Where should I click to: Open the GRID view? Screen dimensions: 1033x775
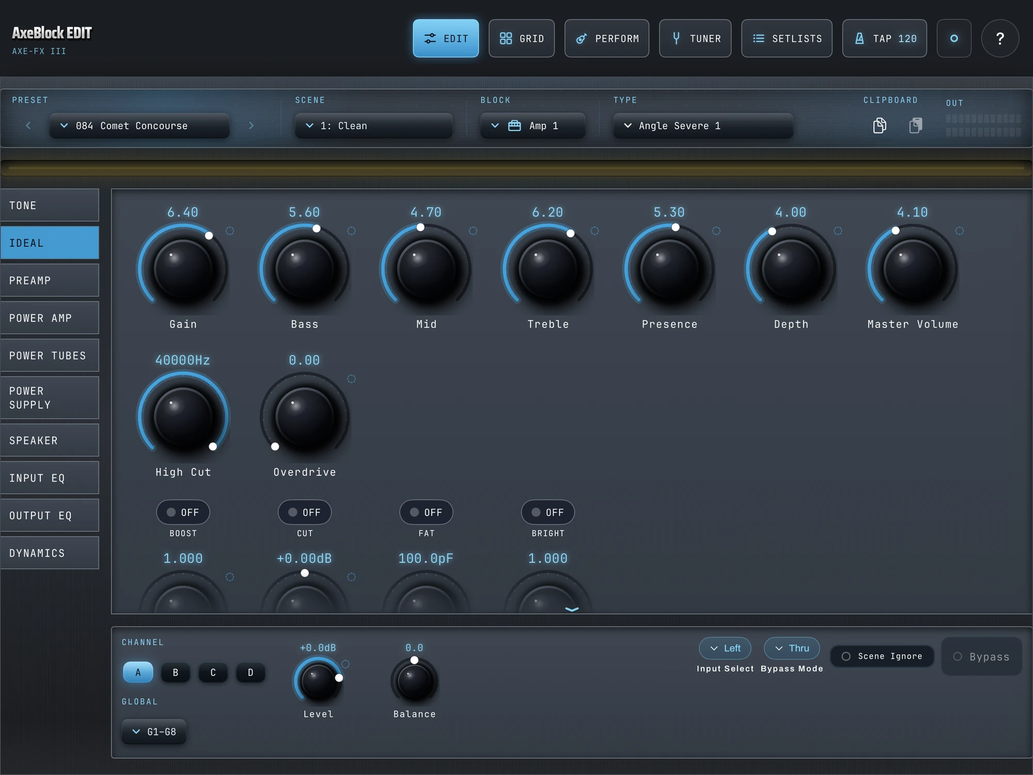pos(522,38)
